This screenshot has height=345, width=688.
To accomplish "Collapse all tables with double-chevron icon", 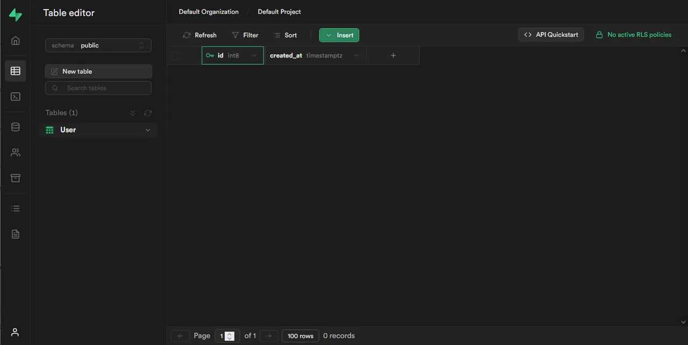I will tap(133, 113).
